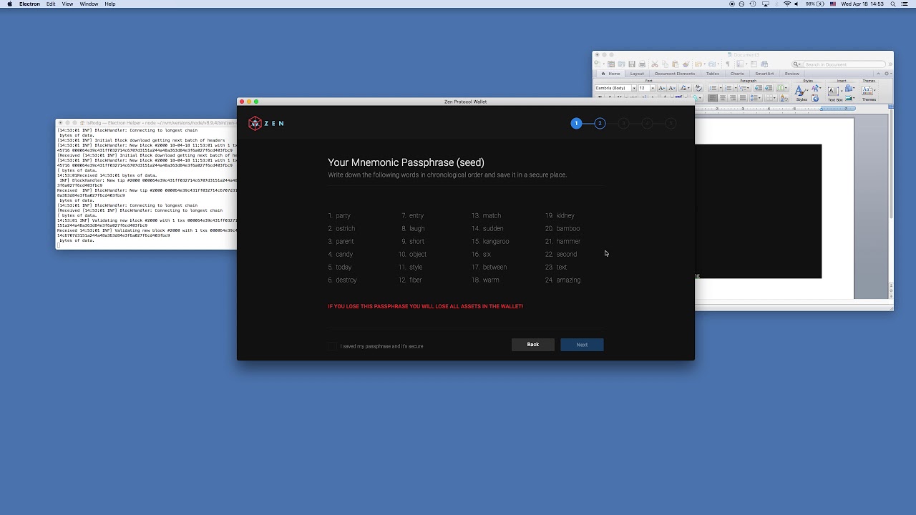This screenshot has height=515, width=916.
Task: Open the Multilevel List button in Word
Action: [x=744, y=88]
